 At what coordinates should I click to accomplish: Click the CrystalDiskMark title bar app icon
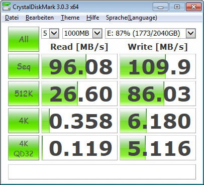pyautogui.click(x=7, y=7)
